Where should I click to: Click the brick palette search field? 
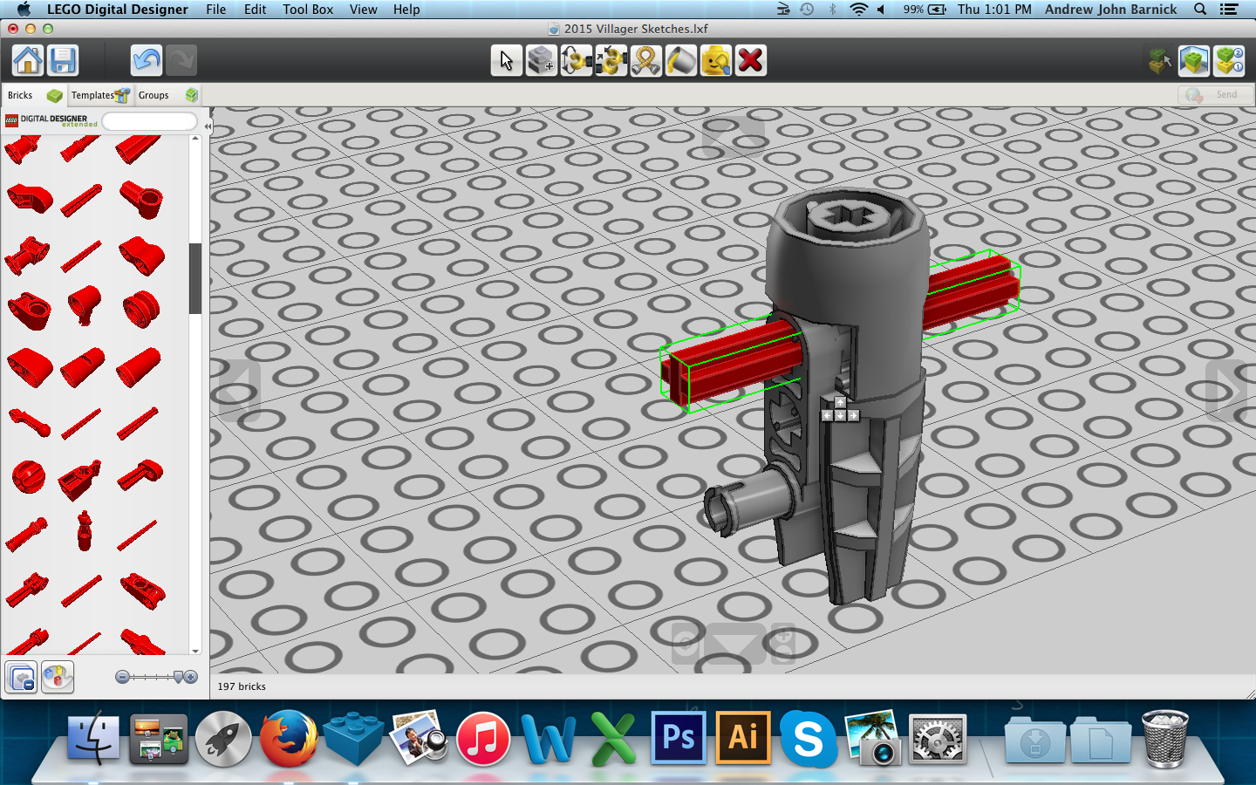[149, 121]
